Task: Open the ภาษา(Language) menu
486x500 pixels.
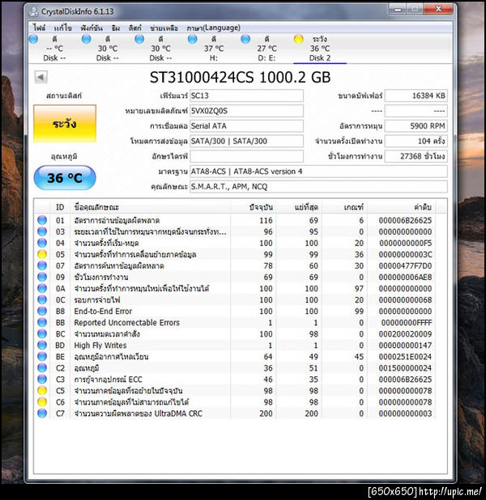Action: pos(213,28)
